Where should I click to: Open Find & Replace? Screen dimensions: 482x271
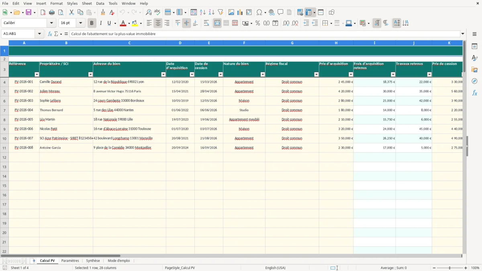149,12
